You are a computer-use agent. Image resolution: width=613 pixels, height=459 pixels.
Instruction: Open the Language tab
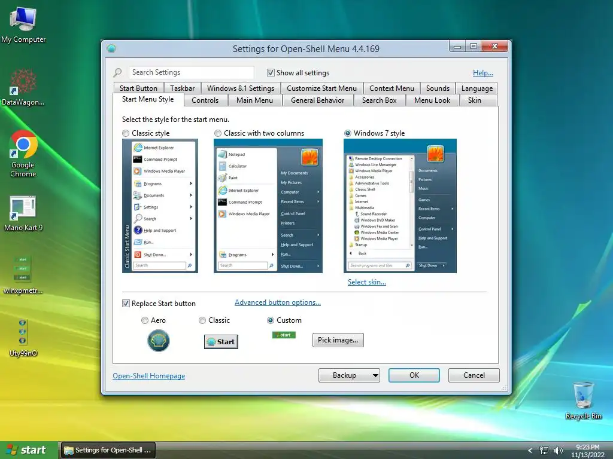(x=477, y=88)
